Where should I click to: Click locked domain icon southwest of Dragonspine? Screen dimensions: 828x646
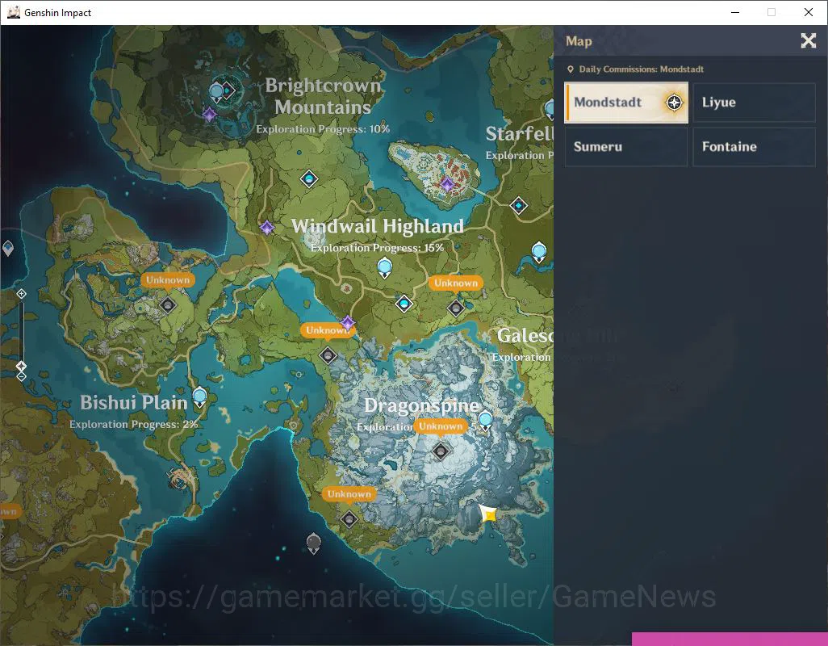coord(349,518)
